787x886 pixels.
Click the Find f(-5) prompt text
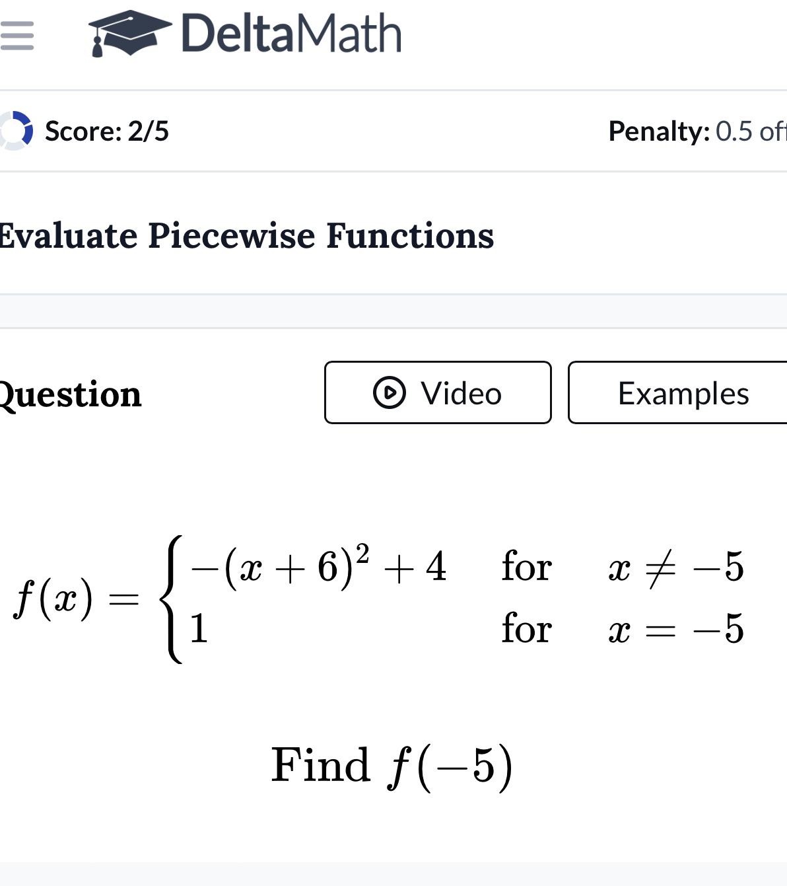pyautogui.click(x=392, y=765)
